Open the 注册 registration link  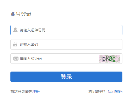point(36,92)
